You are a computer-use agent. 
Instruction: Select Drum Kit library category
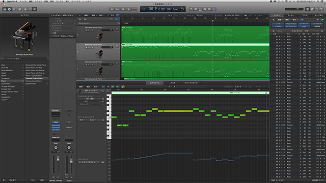[x=5, y=68]
